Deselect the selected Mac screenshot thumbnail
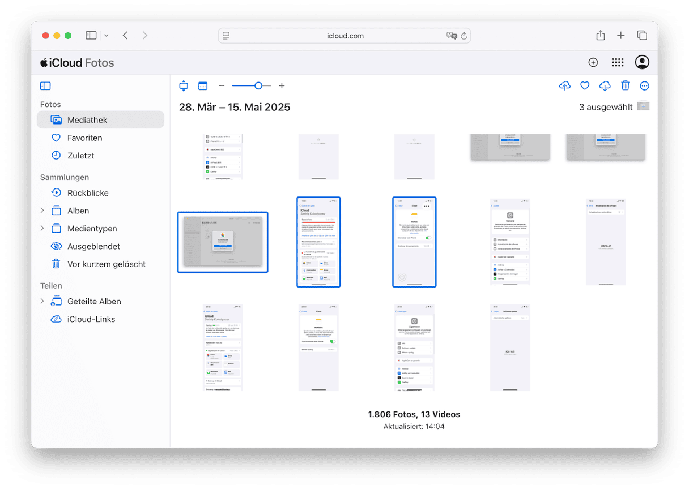 [223, 242]
